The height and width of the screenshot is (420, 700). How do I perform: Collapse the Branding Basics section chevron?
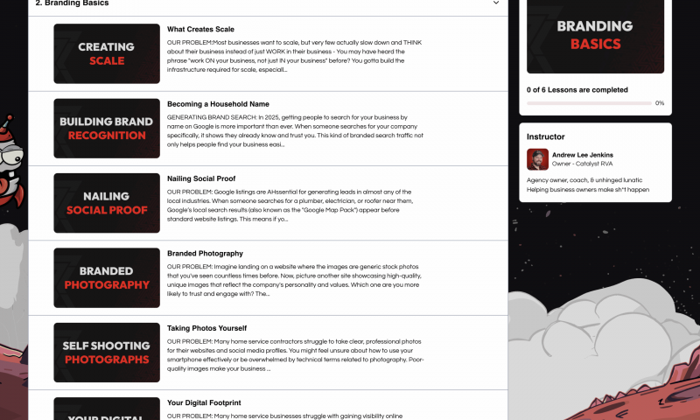[x=495, y=3]
